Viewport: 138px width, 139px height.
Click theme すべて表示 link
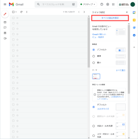pos(121,70)
